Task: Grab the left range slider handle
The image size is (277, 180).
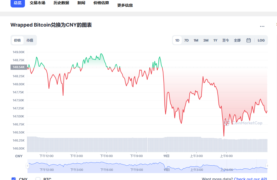Action: 27,166
